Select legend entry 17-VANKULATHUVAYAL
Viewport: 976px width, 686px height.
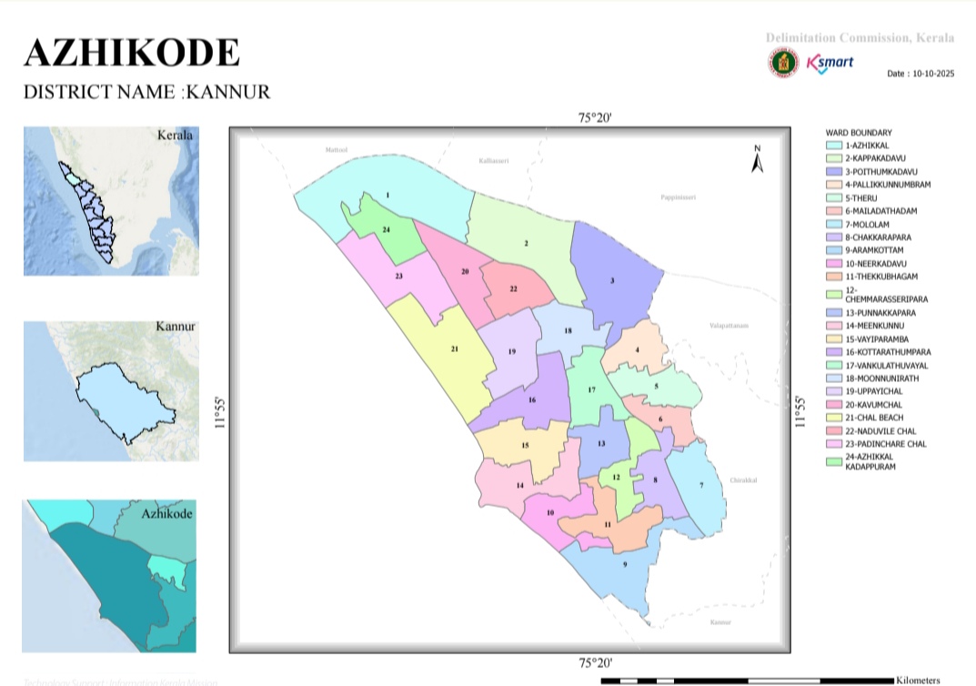click(x=877, y=366)
